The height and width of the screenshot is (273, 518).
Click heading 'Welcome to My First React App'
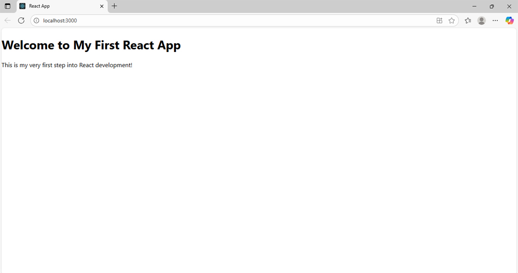(91, 45)
